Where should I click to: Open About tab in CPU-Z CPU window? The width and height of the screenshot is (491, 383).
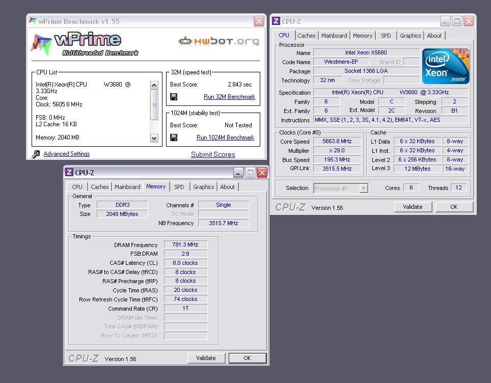coord(434,36)
